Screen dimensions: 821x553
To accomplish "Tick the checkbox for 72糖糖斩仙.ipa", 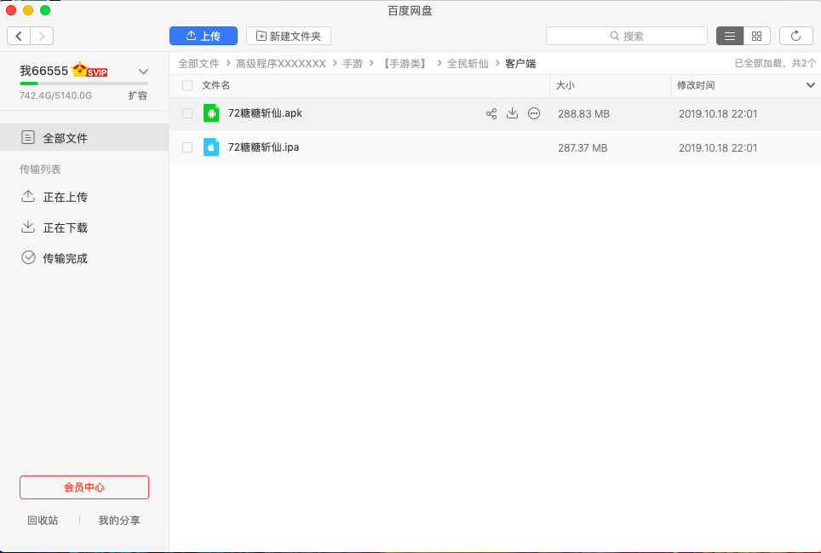I will [187, 147].
